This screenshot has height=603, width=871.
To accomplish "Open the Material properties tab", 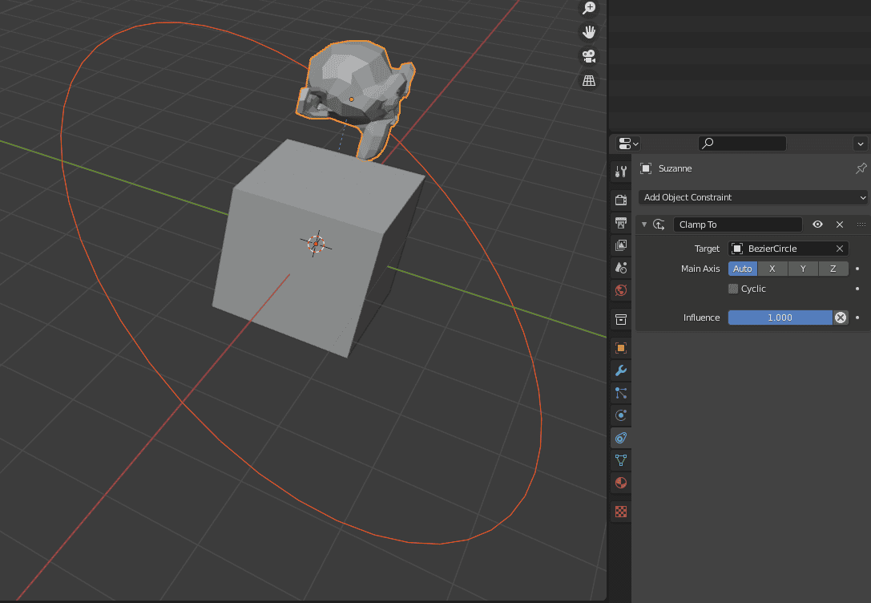I will pyautogui.click(x=620, y=483).
